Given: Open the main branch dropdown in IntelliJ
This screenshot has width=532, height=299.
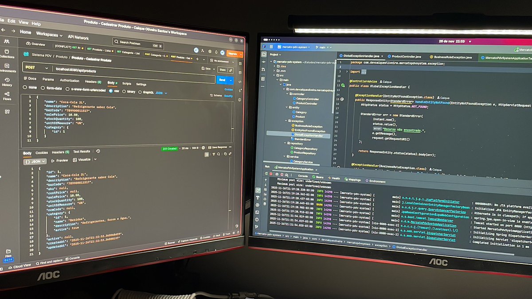Looking at the screenshot, I should pyautogui.click(x=323, y=47).
